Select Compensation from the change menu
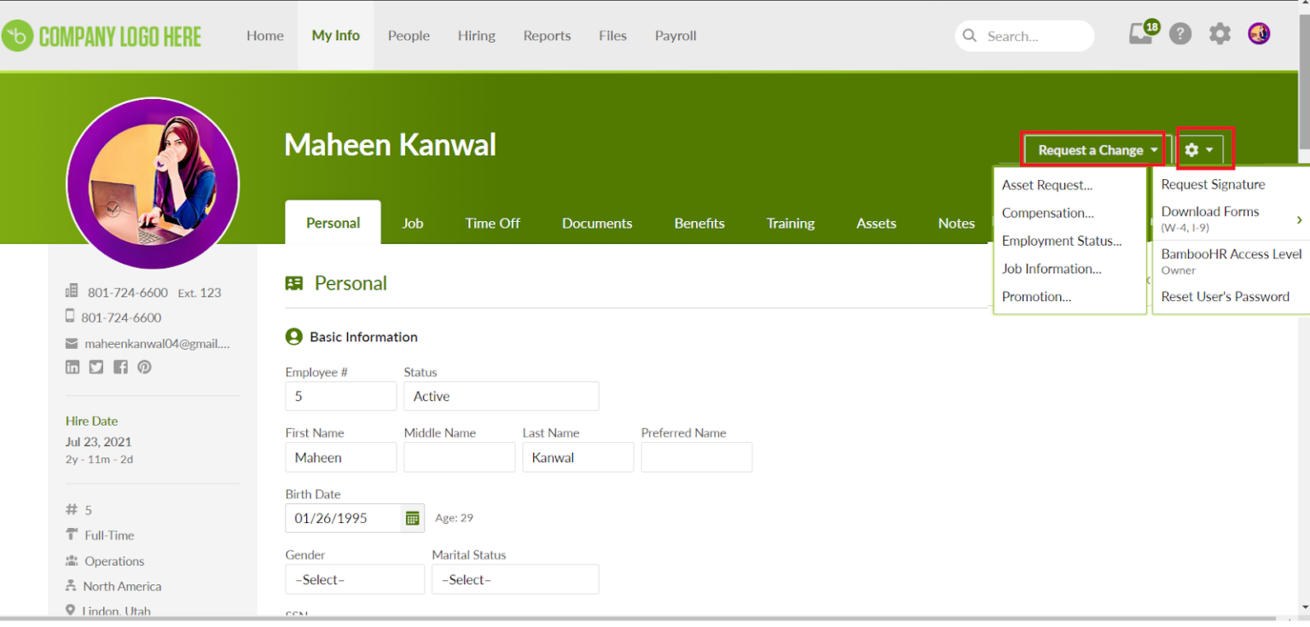1310x627 pixels. 1047,213
